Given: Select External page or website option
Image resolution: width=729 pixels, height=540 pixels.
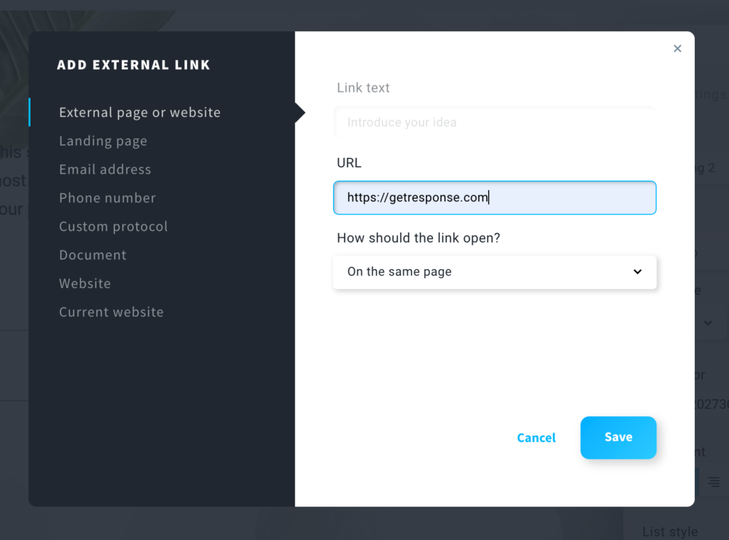Looking at the screenshot, I should click(x=140, y=112).
